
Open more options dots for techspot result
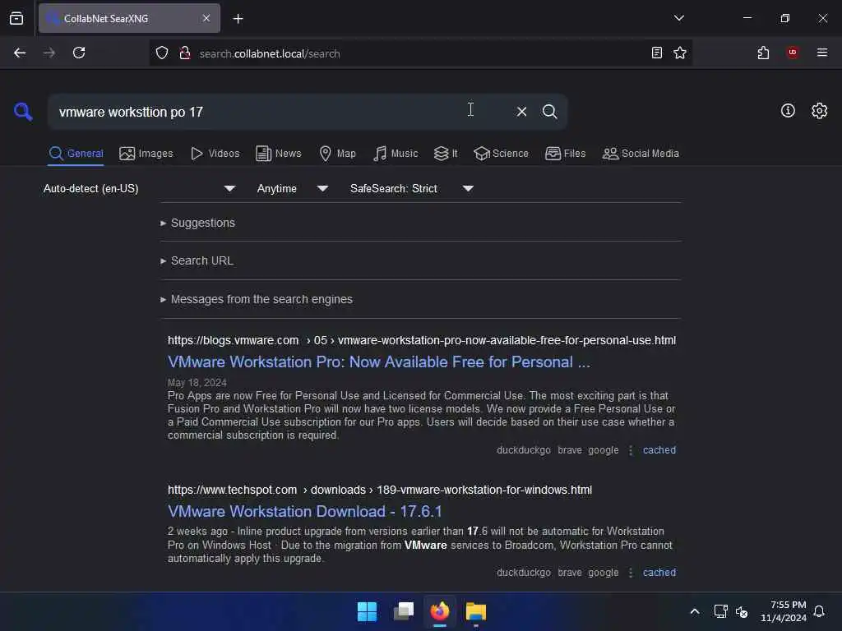pos(631,573)
